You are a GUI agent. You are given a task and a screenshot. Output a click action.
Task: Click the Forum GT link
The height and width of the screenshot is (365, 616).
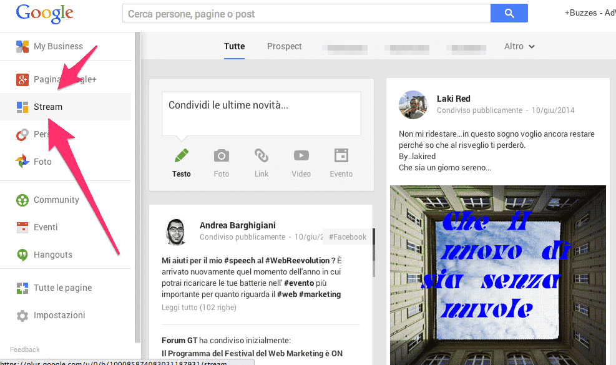click(180, 341)
